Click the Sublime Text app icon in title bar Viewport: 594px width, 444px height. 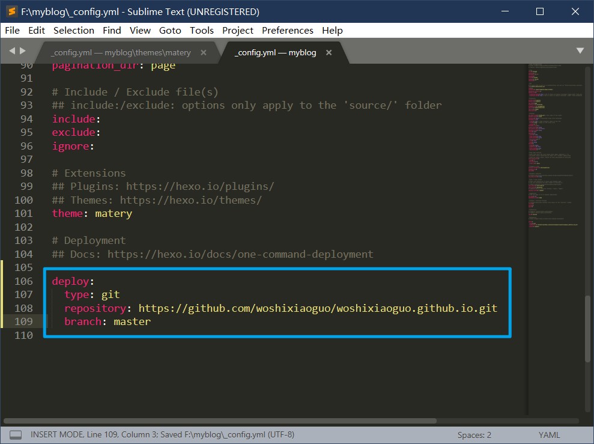click(12, 12)
